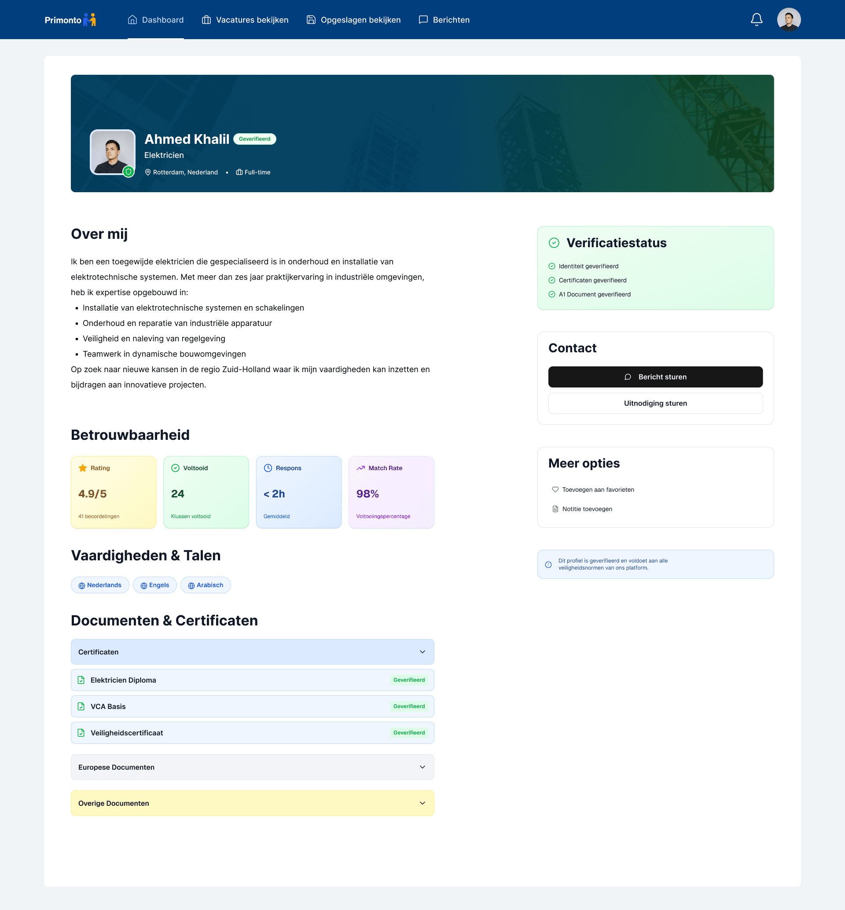Image resolution: width=845 pixels, height=910 pixels.
Task: Collapse the Certificaten section
Action: coord(422,652)
